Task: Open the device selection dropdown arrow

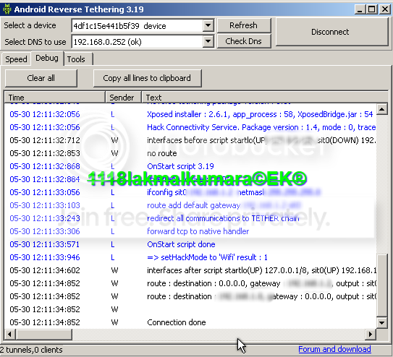Action: pyautogui.click(x=208, y=25)
